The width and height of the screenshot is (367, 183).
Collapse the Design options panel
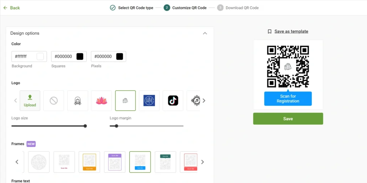click(x=205, y=33)
